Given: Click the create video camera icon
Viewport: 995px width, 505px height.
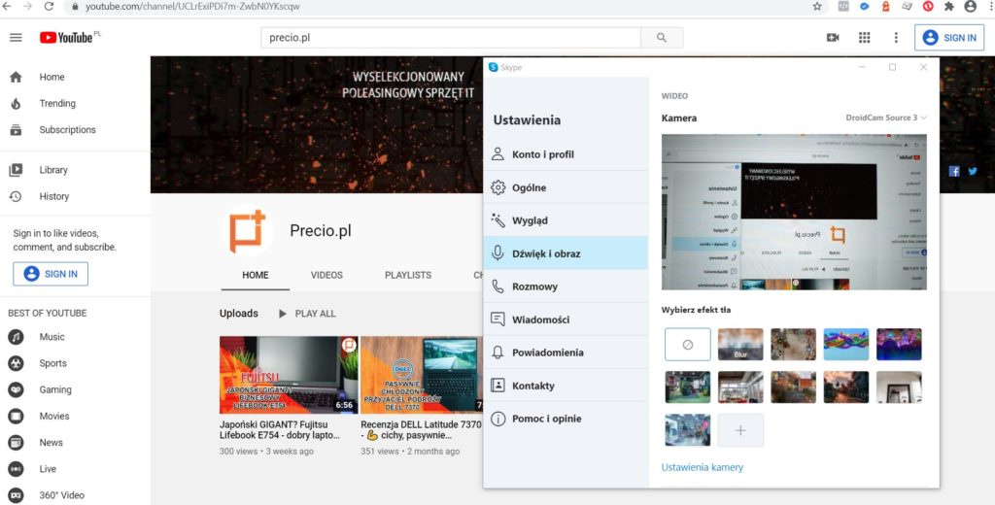Looking at the screenshot, I should pyautogui.click(x=833, y=38).
